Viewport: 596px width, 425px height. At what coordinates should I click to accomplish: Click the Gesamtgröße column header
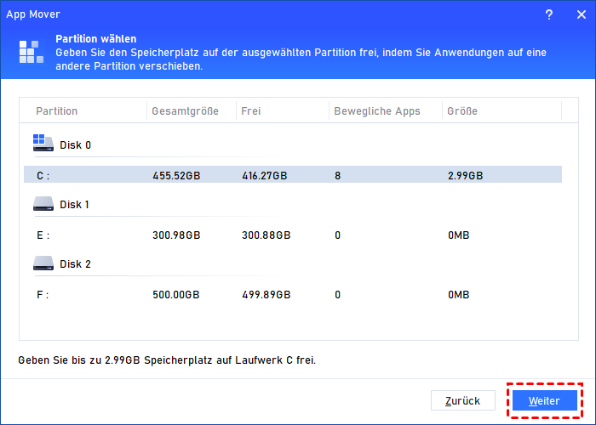(185, 111)
